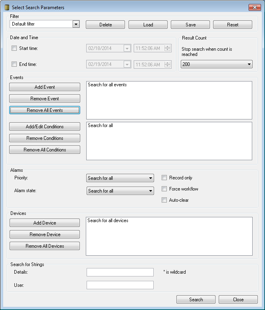Toggle the Record only checkbox
This screenshot has height=310, width=265.
coord(164,178)
